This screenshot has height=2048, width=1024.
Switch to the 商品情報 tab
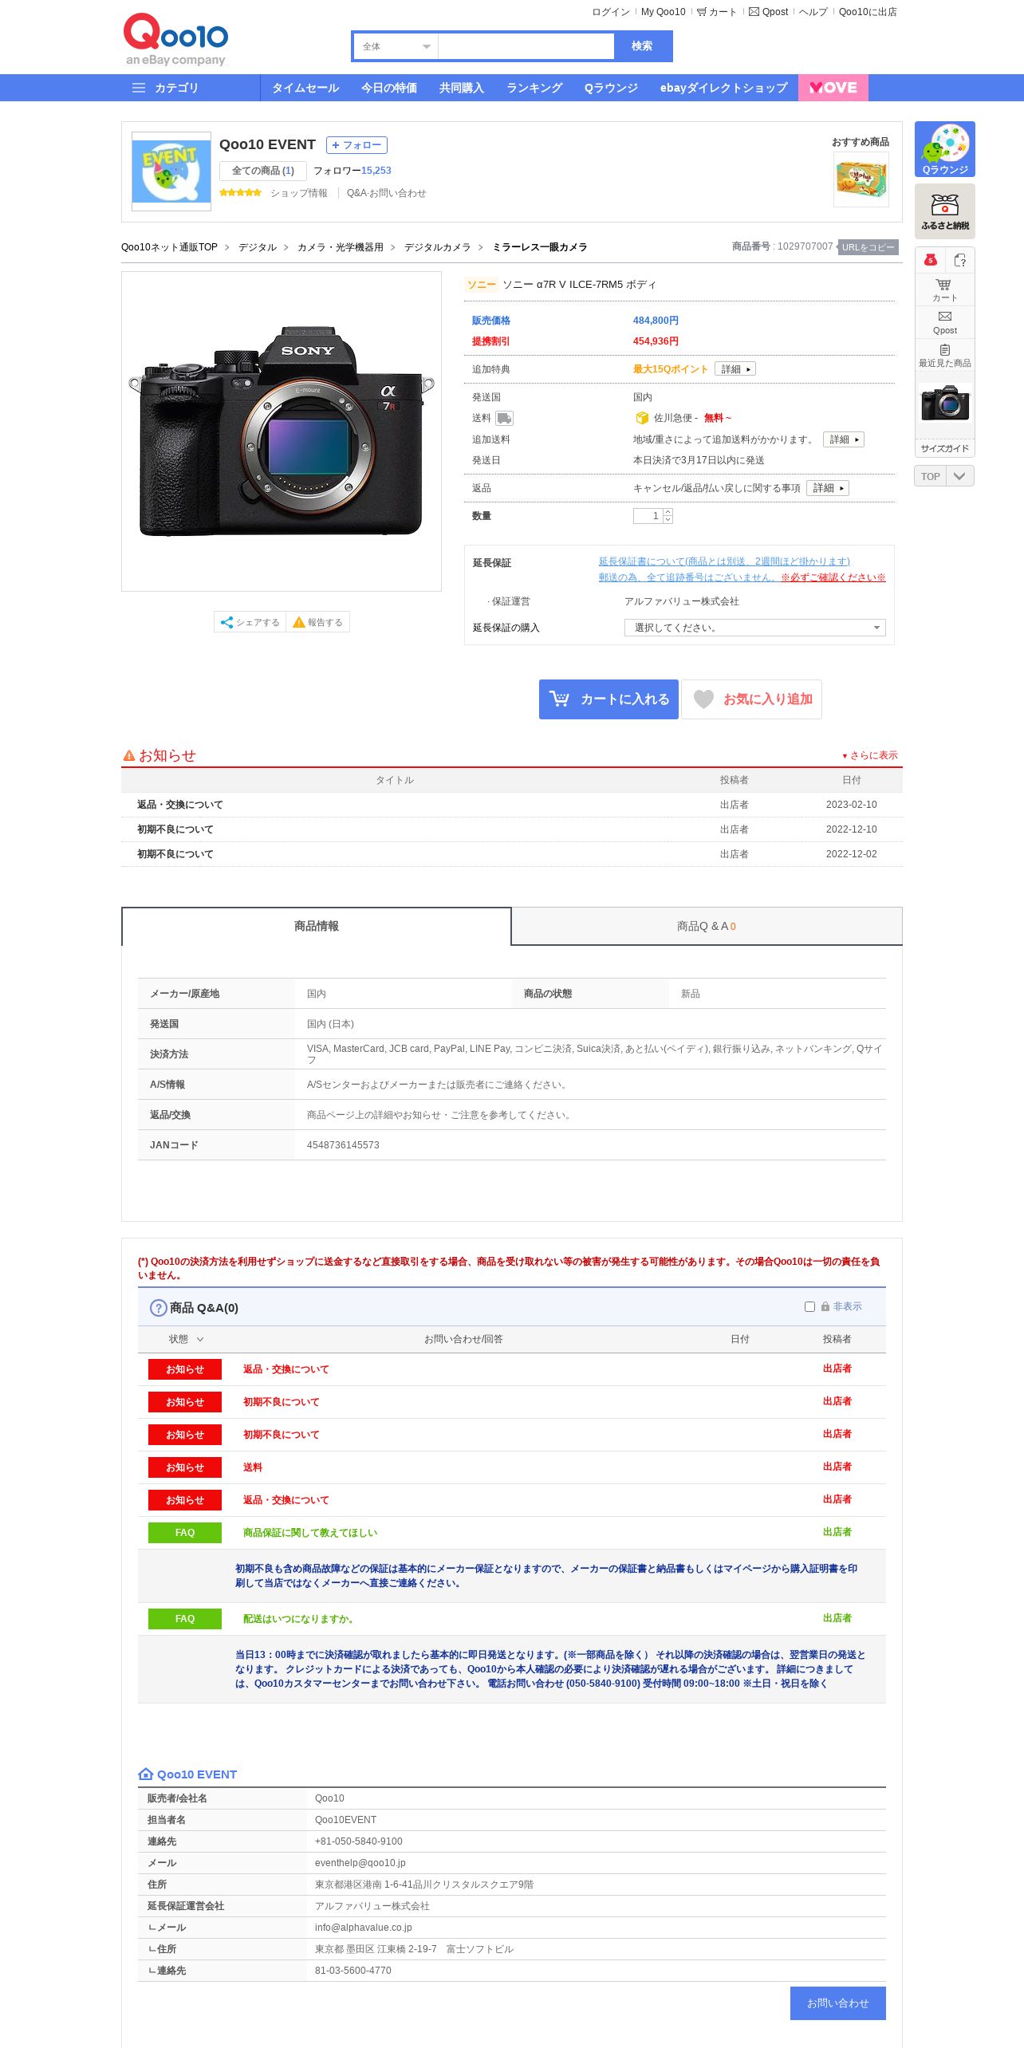coord(317,926)
